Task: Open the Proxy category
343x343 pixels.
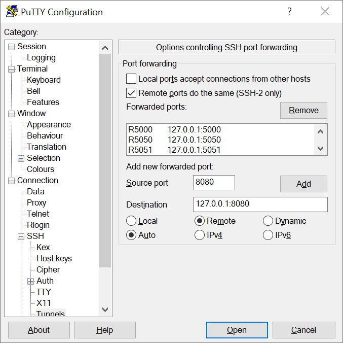Action: tap(36, 203)
